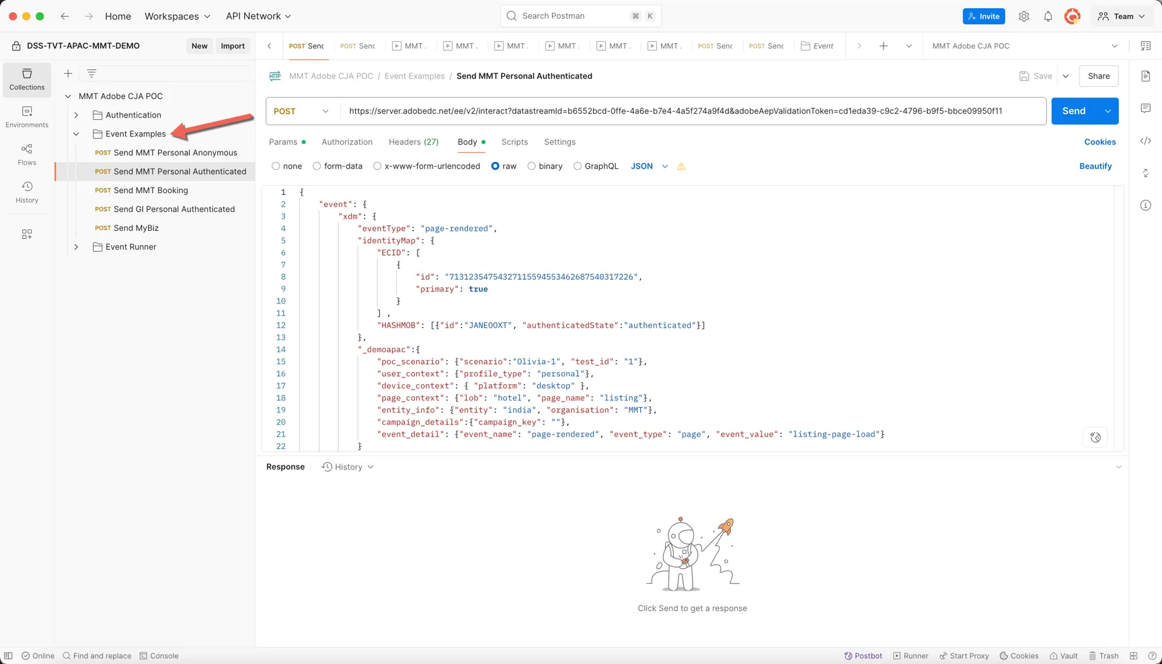Viewport: 1162px width, 664px height.
Task: Select the raw body type
Action: [496, 166]
